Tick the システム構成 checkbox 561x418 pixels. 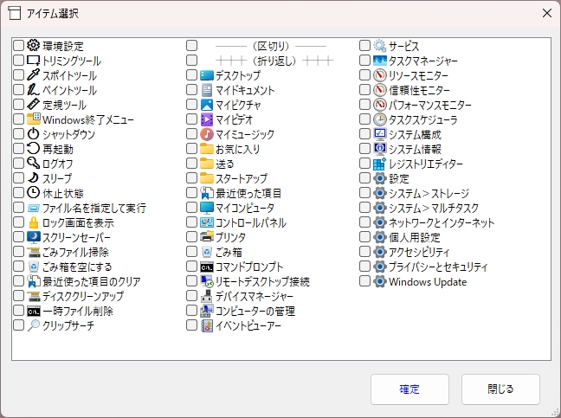[365, 134]
